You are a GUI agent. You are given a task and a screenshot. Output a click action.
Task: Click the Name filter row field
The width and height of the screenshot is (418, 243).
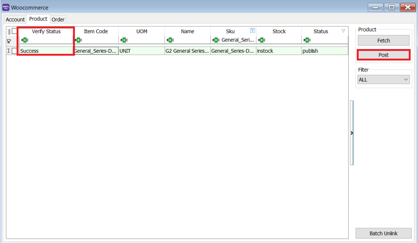click(191, 40)
